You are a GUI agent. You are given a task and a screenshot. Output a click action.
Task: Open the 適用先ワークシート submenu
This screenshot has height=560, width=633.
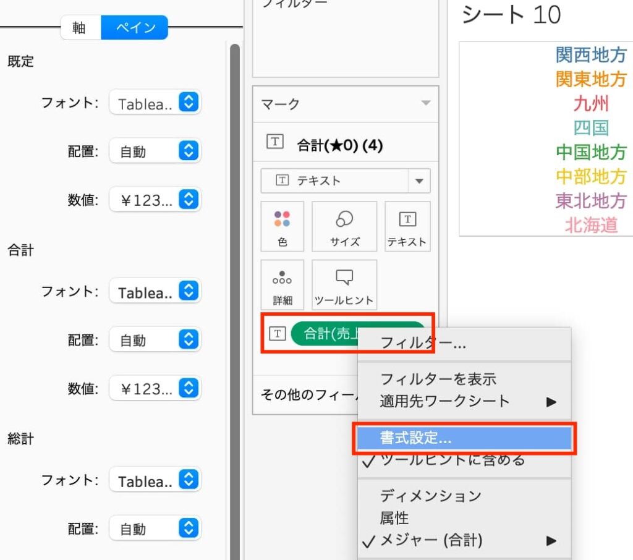click(x=444, y=401)
